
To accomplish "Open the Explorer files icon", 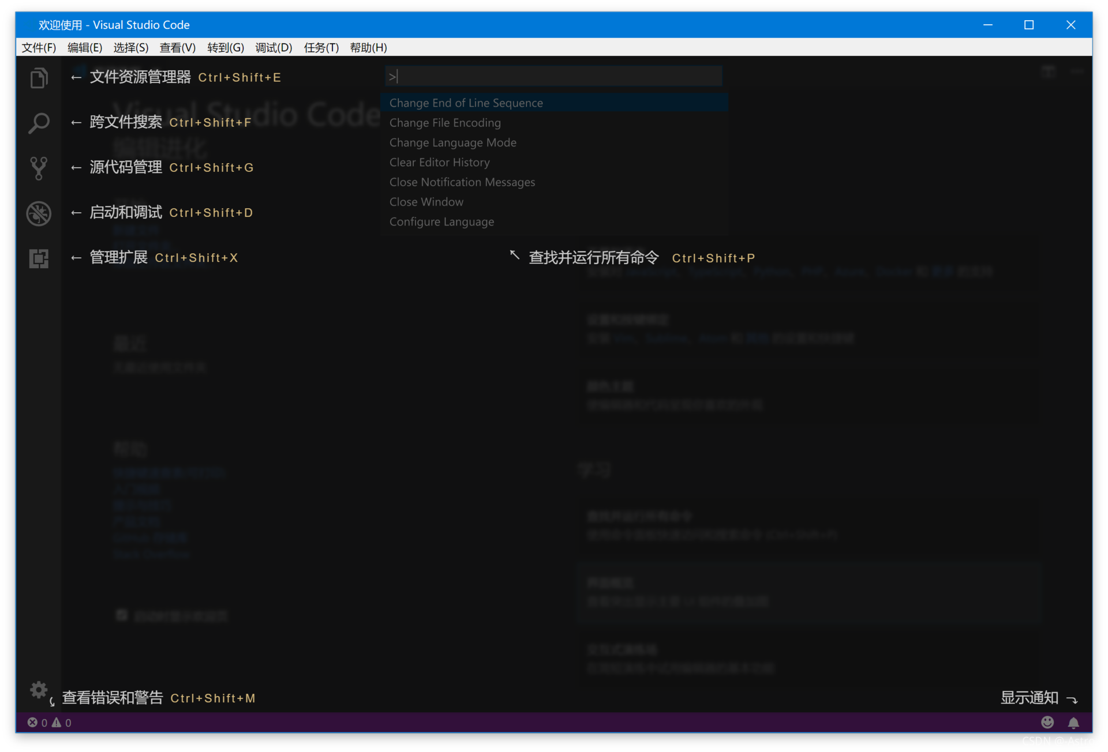I will point(39,78).
